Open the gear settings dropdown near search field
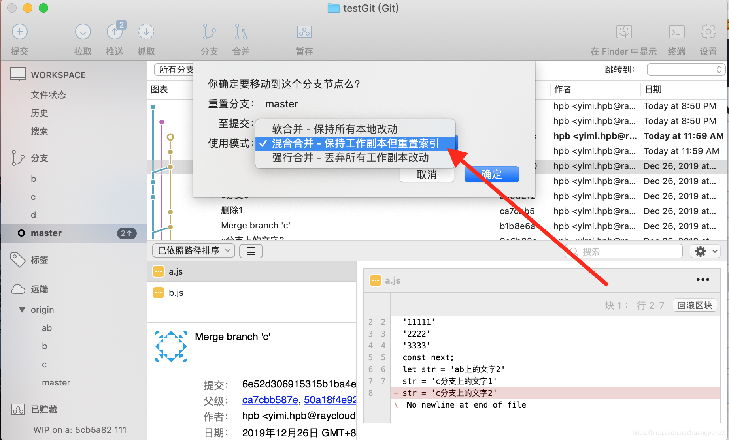Viewport: 729px width, 440px height. coord(705,251)
